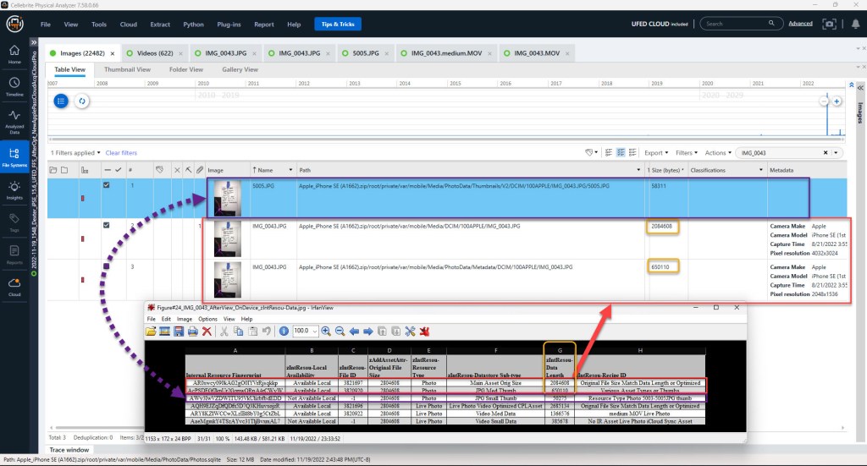Click the IrfanView delete file red X
This screenshot has height=466, width=867.
point(207,331)
